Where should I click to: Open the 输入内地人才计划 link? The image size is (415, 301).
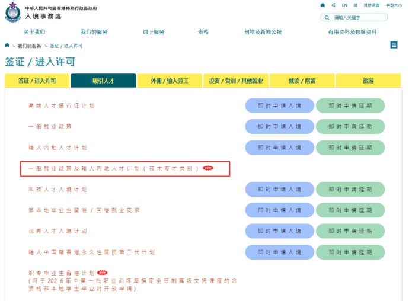[x=58, y=148]
